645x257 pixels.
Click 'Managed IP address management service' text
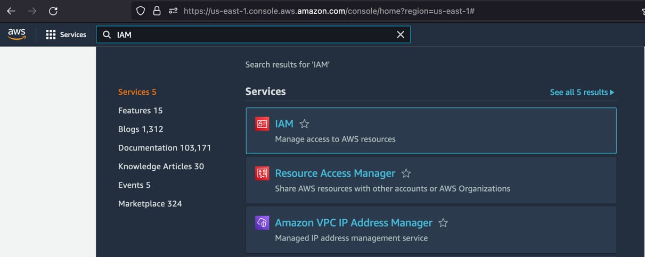click(352, 238)
